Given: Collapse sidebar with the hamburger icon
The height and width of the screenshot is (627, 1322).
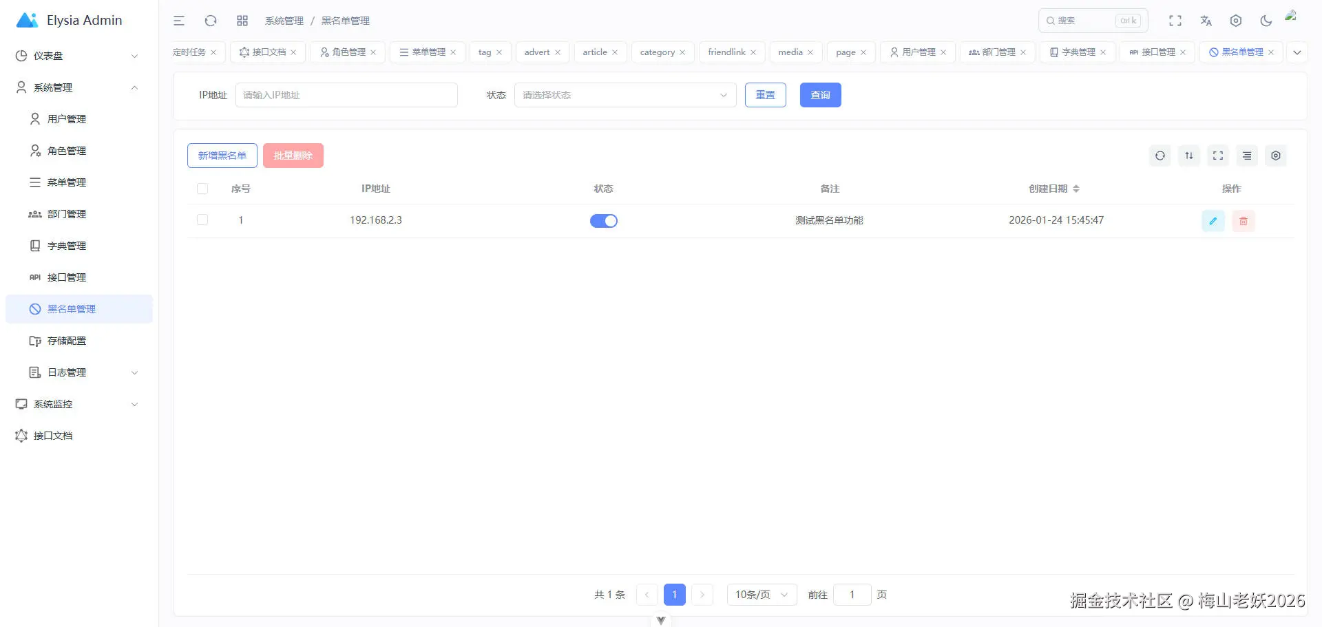Looking at the screenshot, I should coord(179,21).
